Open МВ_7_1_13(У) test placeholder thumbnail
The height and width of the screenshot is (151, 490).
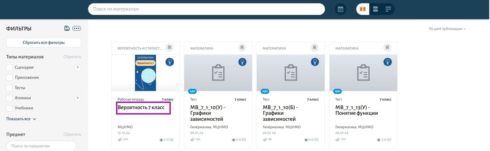point(363,73)
